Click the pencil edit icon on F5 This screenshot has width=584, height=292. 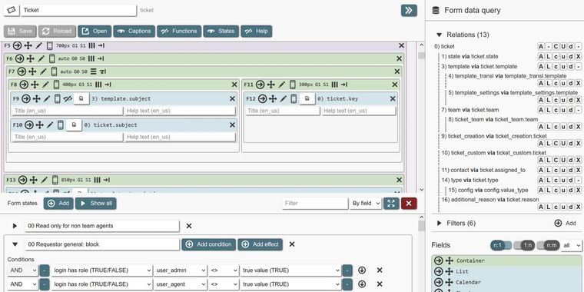click(x=38, y=45)
